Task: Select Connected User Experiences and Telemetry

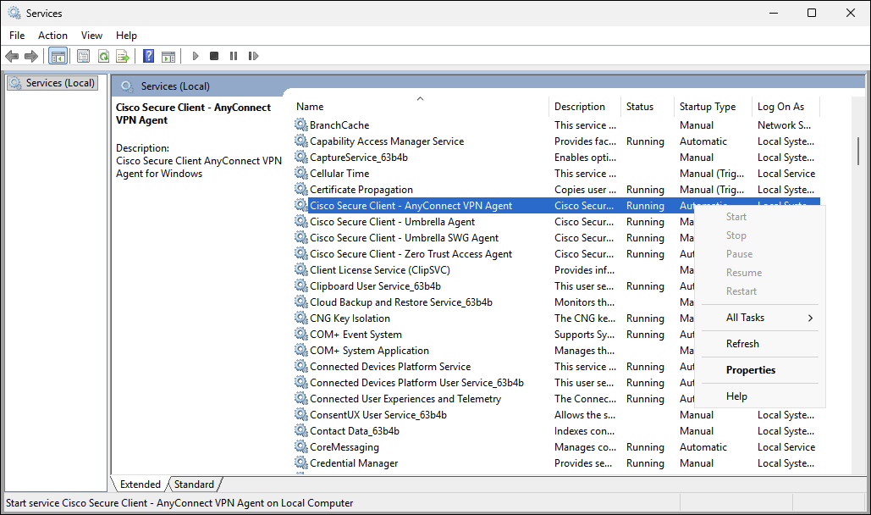Action: tap(405, 399)
